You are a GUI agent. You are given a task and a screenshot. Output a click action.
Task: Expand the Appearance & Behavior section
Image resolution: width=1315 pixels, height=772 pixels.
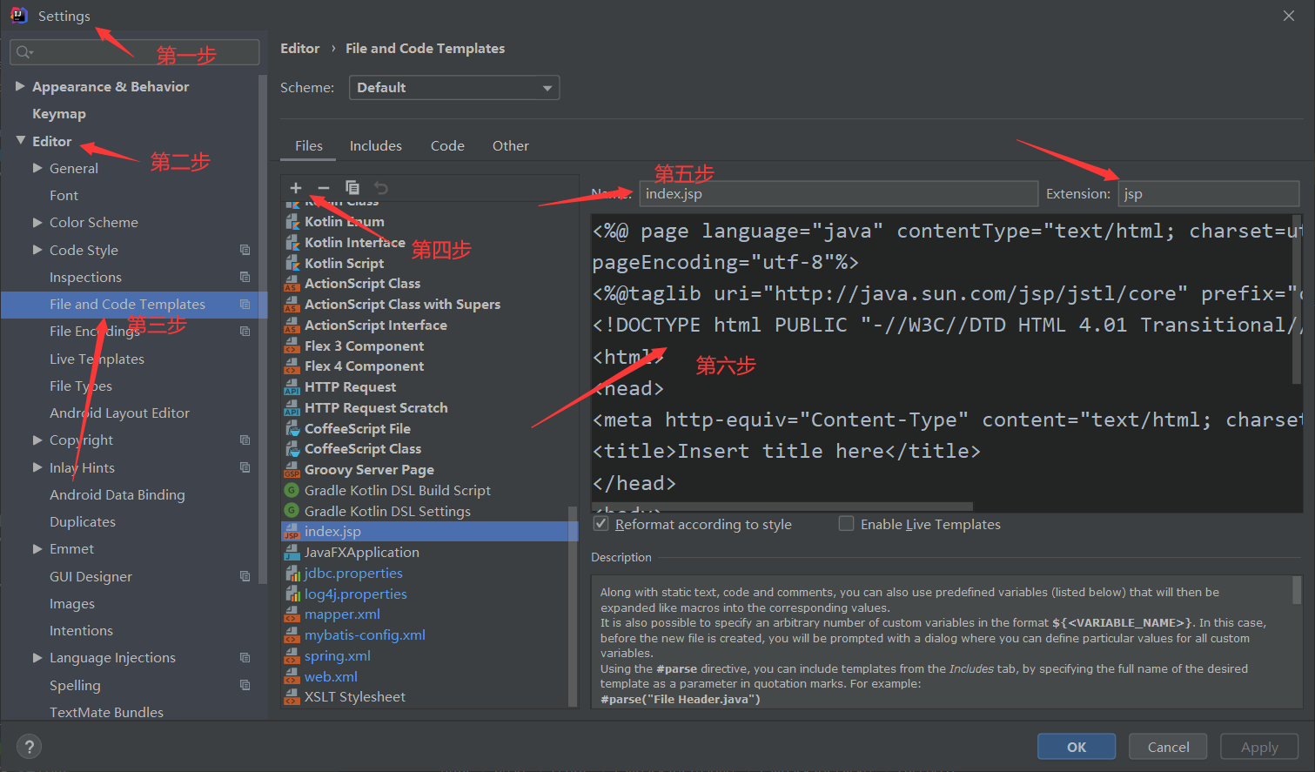(21, 86)
